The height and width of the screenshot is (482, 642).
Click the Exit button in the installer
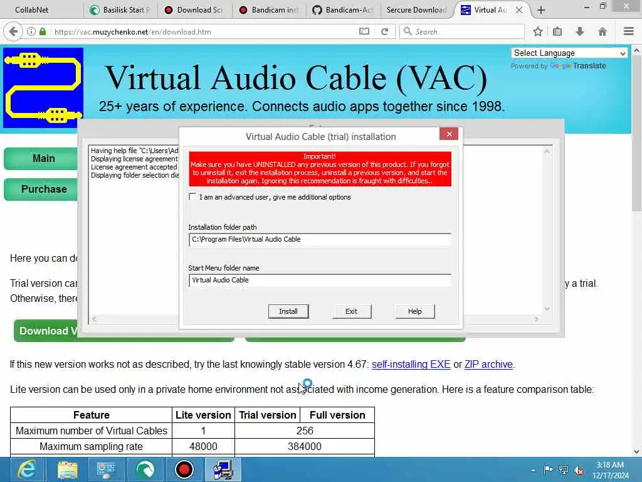(x=351, y=311)
